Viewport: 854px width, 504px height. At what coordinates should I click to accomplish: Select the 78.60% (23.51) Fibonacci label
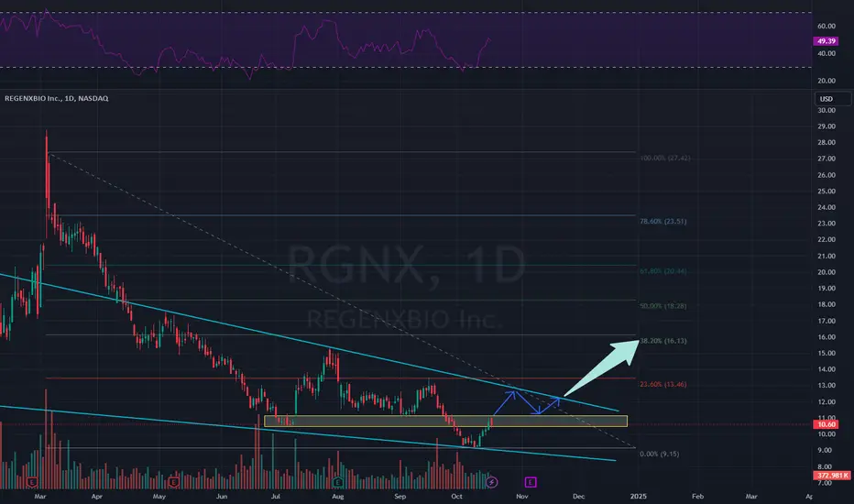click(x=663, y=222)
